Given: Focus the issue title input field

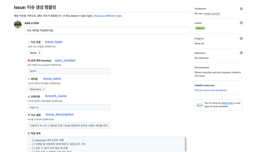Looking at the screenshot, I should tap(107, 30).
